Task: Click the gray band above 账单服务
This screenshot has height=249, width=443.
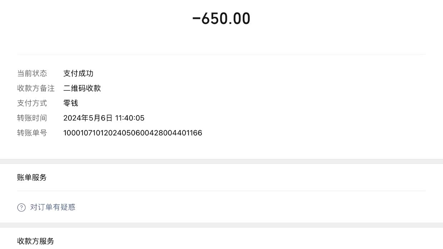Action: 221,161
